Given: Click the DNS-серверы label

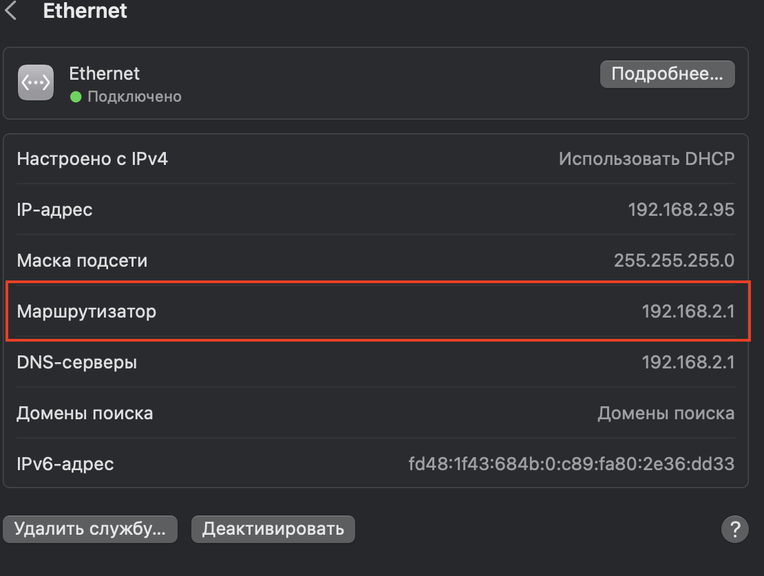Looking at the screenshot, I should 76,362.
